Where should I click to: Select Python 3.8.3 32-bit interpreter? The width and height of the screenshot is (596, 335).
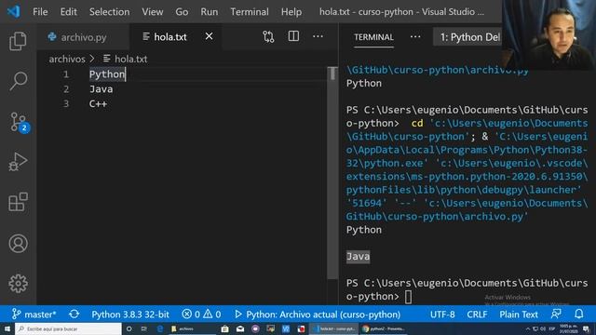[130, 315]
